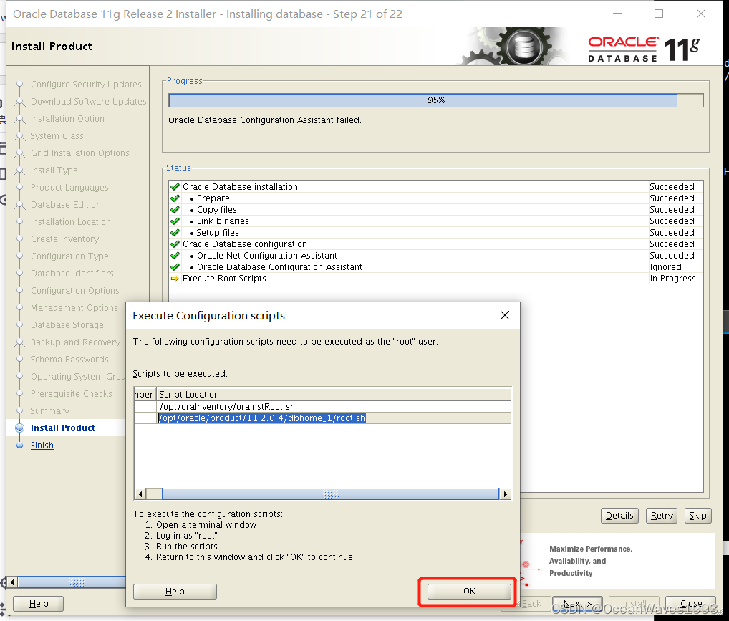Select the Prerequisite Checks step
The width and height of the screenshot is (729, 621).
pos(72,393)
